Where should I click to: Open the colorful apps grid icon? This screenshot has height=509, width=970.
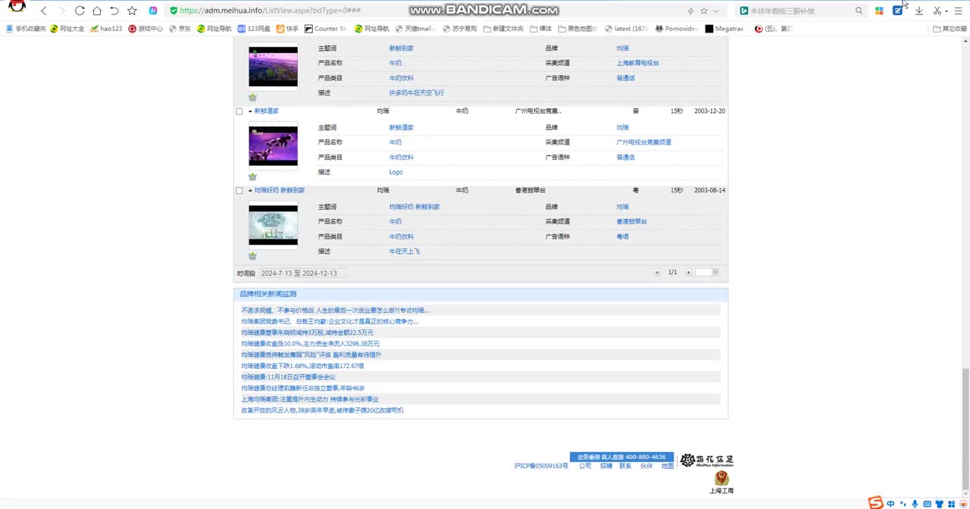coord(879,11)
